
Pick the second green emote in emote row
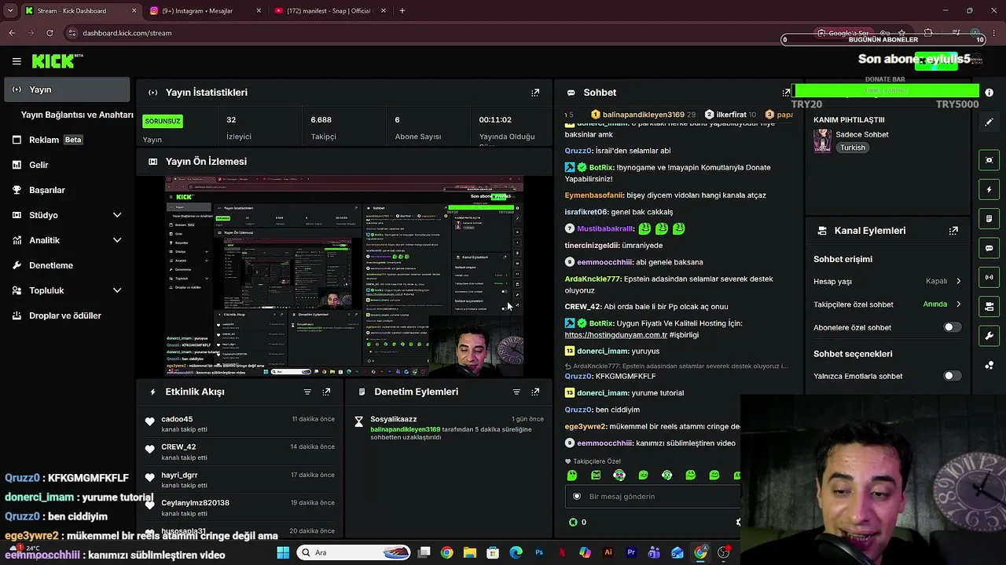596,475
